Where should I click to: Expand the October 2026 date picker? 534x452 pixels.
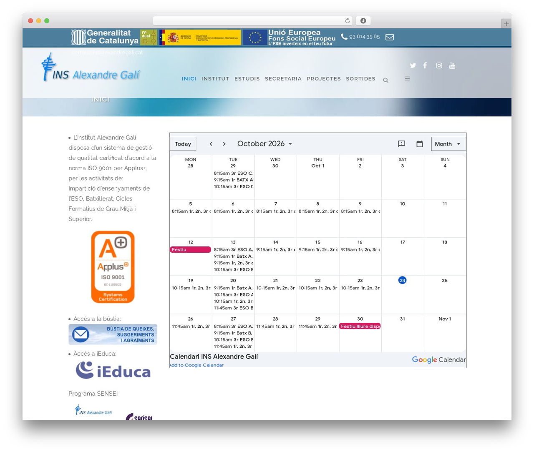coord(265,144)
